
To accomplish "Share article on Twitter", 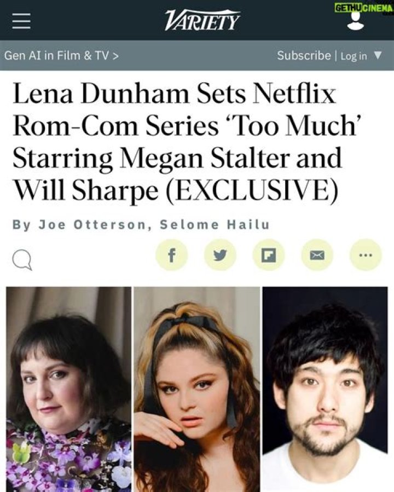I will tap(220, 255).
